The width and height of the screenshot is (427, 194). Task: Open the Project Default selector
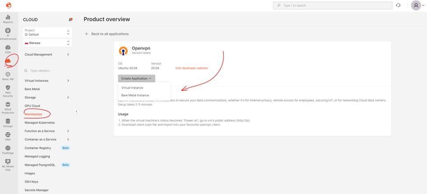click(47, 32)
